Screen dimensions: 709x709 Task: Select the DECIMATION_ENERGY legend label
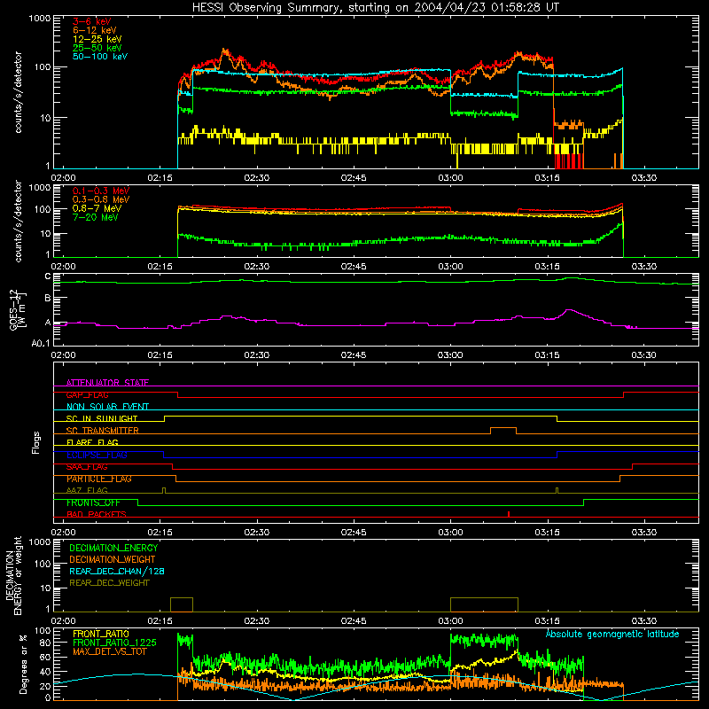click(113, 548)
